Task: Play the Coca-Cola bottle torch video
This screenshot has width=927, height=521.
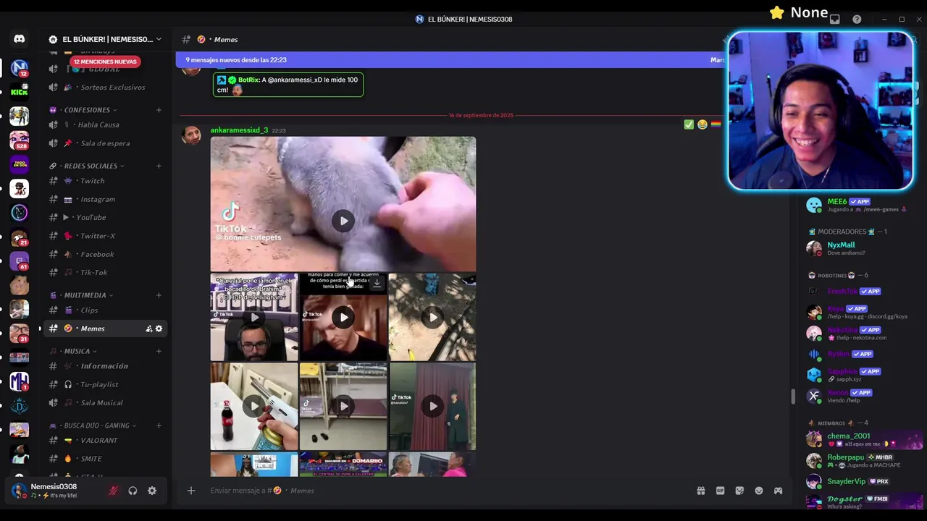Action: pyautogui.click(x=254, y=406)
